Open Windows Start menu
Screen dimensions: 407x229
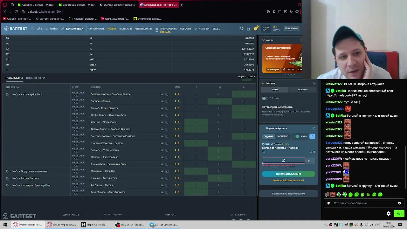[5, 225]
